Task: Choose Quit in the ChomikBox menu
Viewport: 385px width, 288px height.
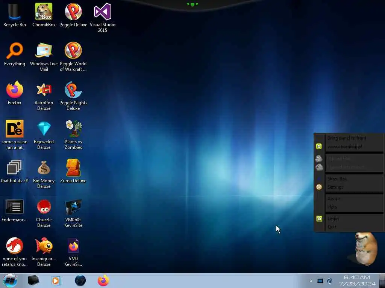Action: tap(332, 227)
